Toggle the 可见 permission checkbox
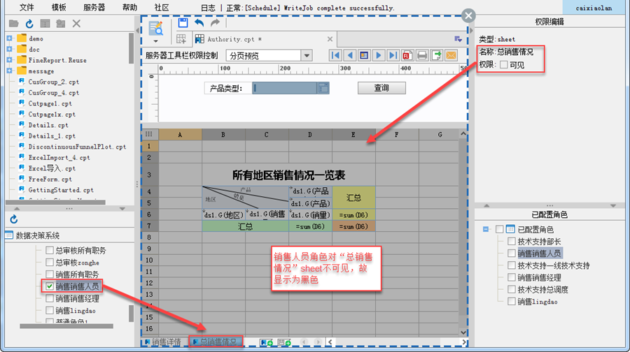The width and height of the screenshot is (630, 352). (x=503, y=65)
